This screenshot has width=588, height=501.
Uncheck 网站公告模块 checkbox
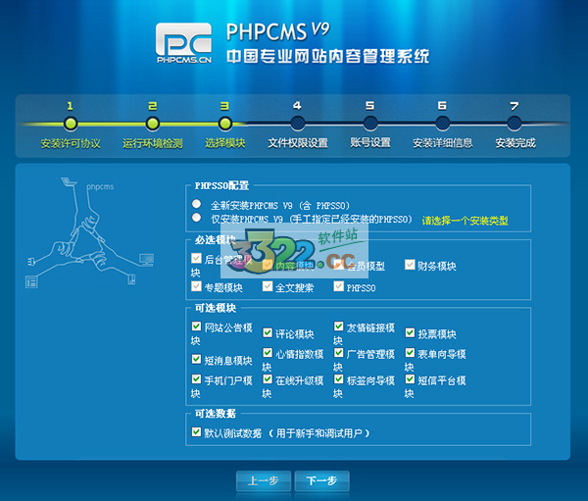196,326
